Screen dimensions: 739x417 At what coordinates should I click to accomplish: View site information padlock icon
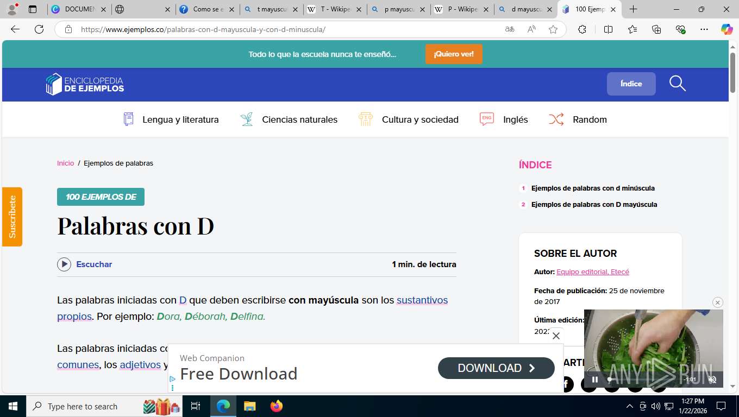click(68, 29)
